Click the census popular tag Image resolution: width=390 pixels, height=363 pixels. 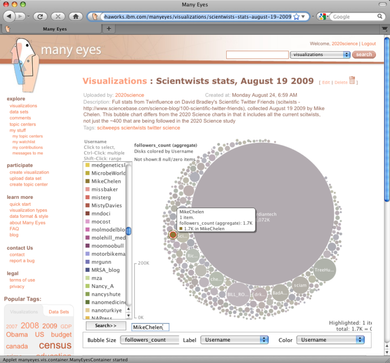55,345
